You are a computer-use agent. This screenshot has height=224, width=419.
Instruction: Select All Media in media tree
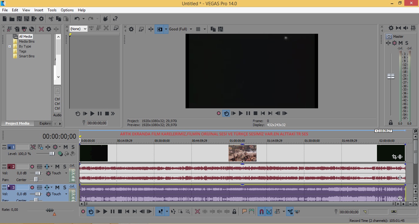[25, 37]
